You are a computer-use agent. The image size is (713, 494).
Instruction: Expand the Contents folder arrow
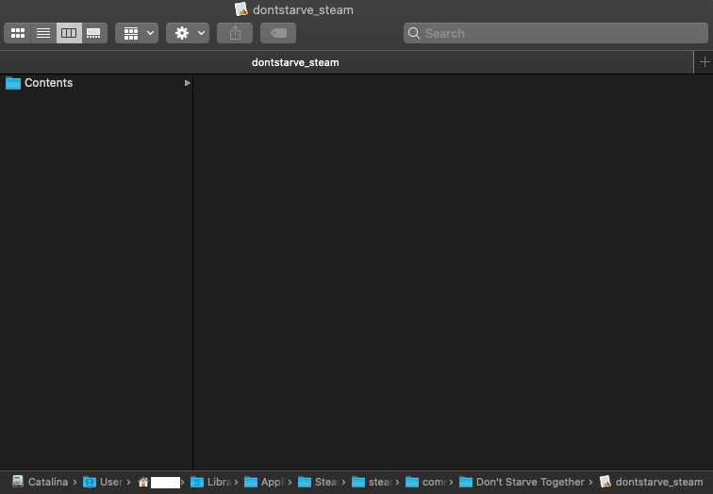coord(187,83)
